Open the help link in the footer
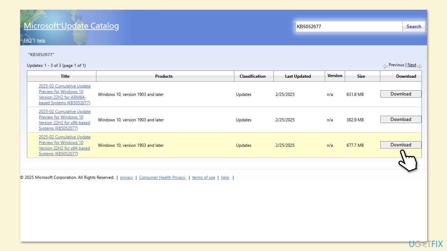Image resolution: width=447 pixels, height=251 pixels. click(225, 177)
